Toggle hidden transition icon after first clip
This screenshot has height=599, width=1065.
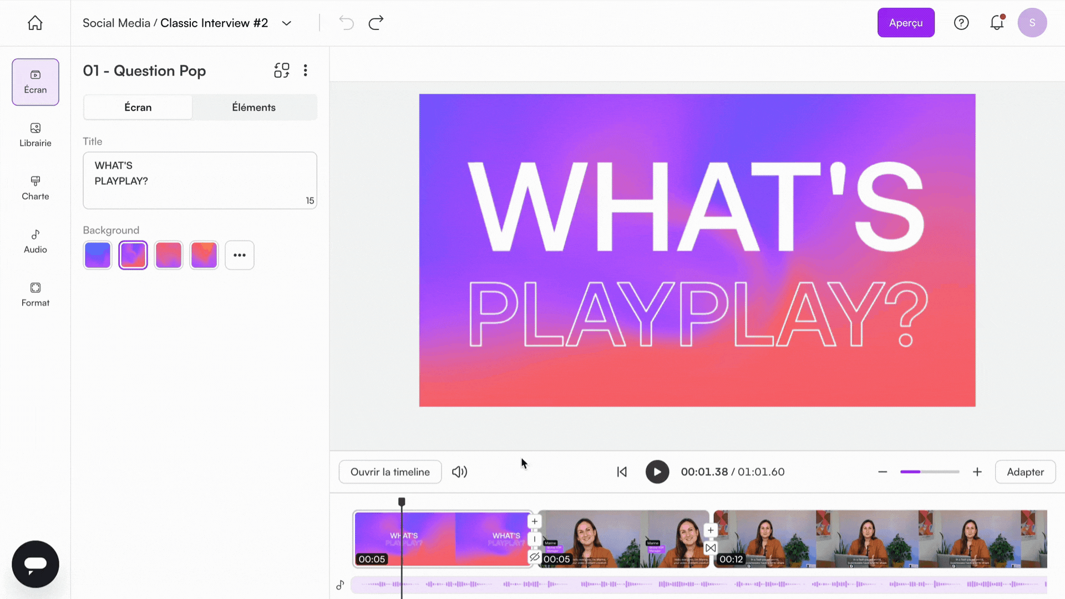tap(534, 556)
